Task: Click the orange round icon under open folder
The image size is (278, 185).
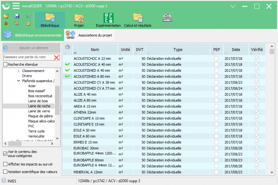Action: 6,24
